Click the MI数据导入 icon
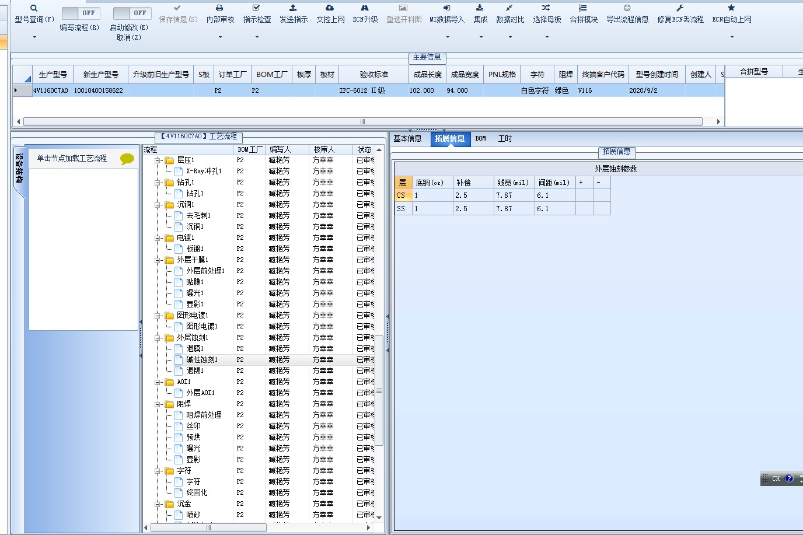The image size is (803, 535). [446, 8]
